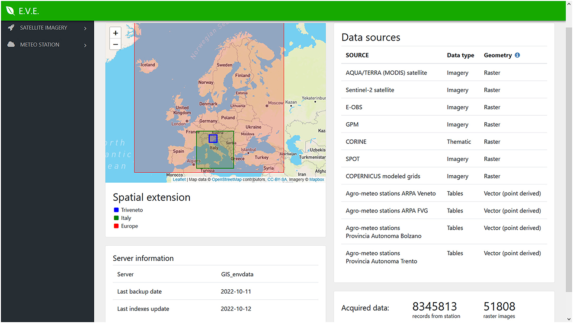This screenshot has height=323, width=573.
Task: Click the 2022-10-12 indexes update value
Action: pyautogui.click(x=236, y=309)
